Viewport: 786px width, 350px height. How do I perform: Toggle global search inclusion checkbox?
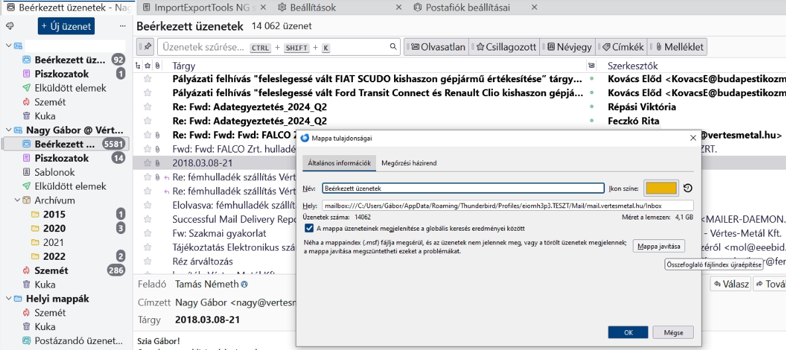[309, 228]
